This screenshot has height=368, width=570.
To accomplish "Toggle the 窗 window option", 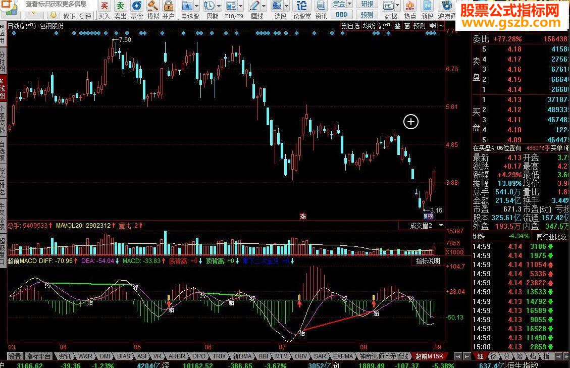I will (x=407, y=26).
